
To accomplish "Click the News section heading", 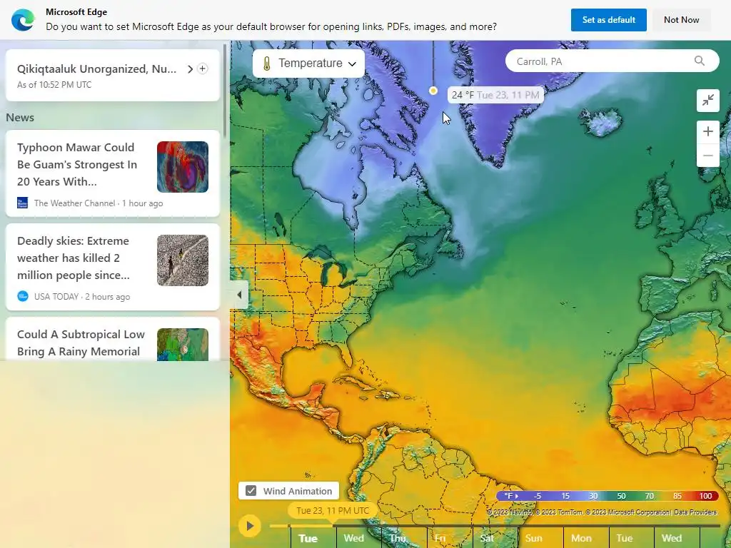I will tap(20, 118).
